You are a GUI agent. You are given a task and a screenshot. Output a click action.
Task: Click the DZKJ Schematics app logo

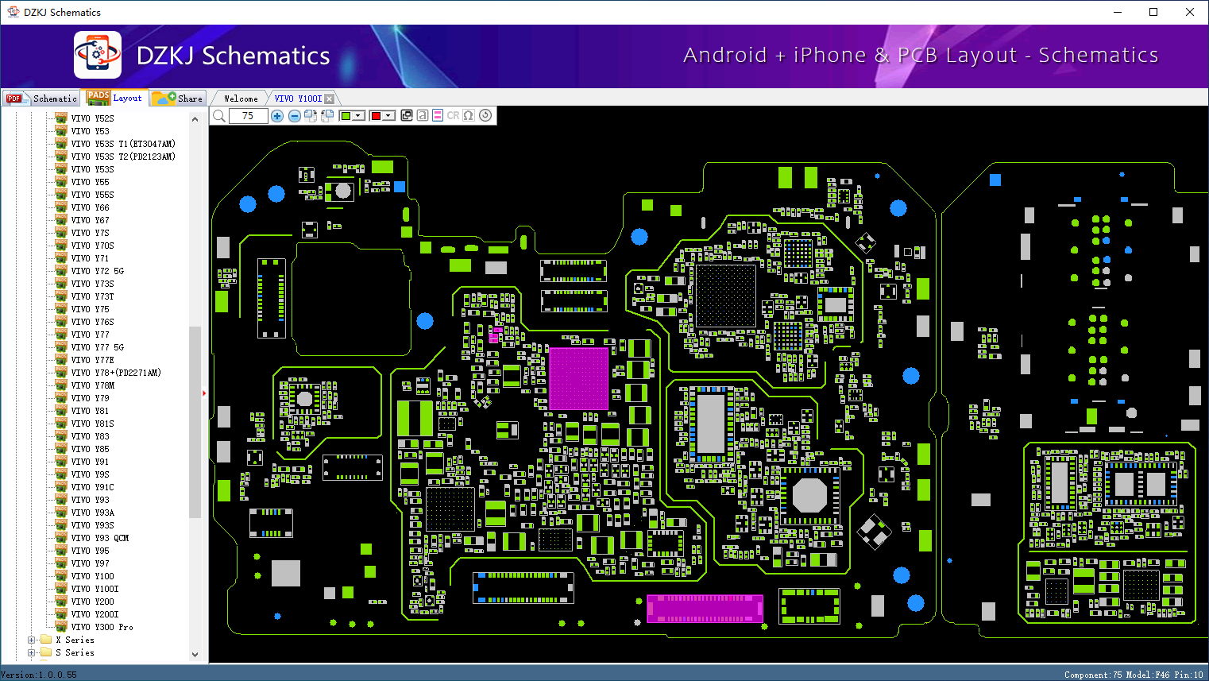[x=98, y=55]
